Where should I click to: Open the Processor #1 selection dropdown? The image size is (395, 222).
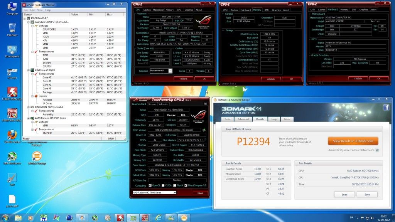tap(170, 71)
